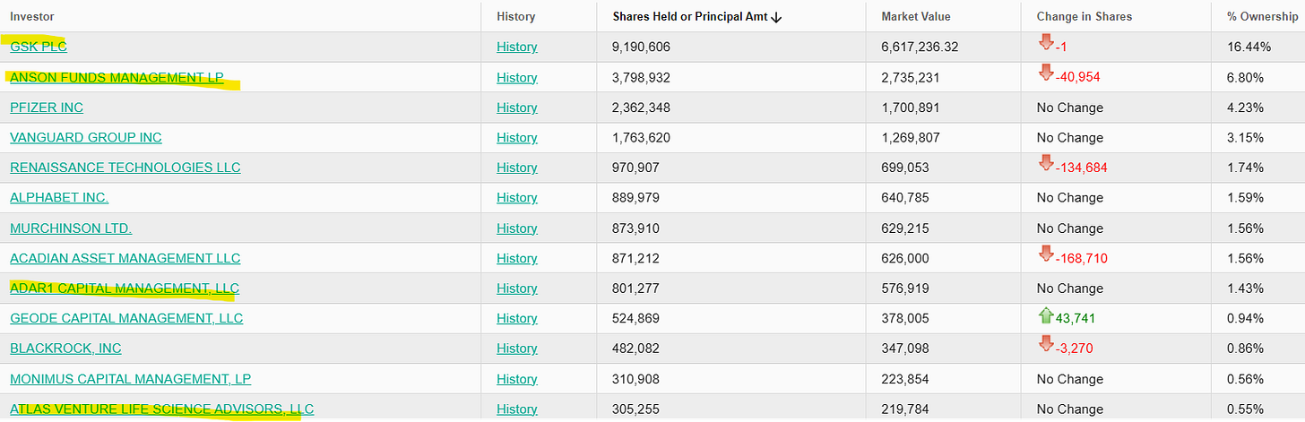Select the 4.23% ownership value

click(1245, 108)
